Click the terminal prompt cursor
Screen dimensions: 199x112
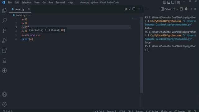click(148, 50)
